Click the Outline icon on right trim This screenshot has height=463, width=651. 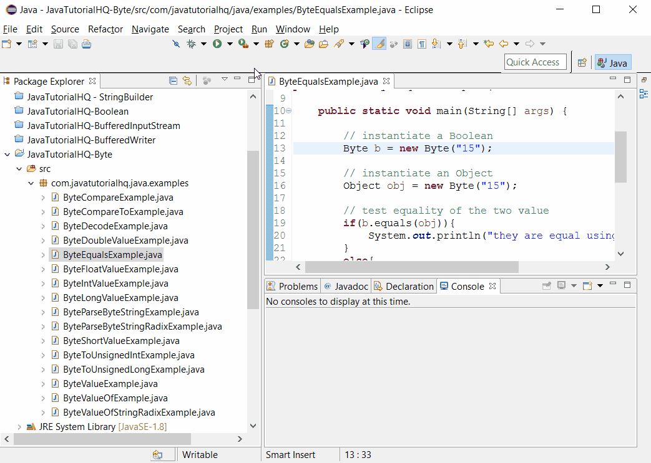coord(644,94)
